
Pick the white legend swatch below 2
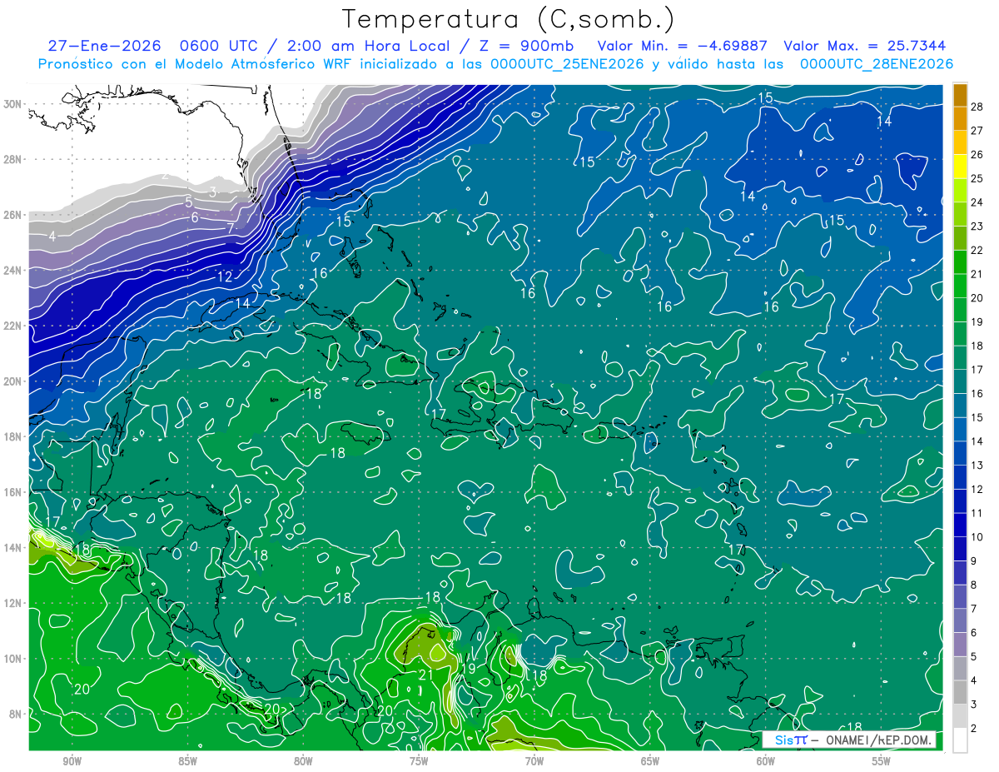pyautogui.click(x=960, y=740)
